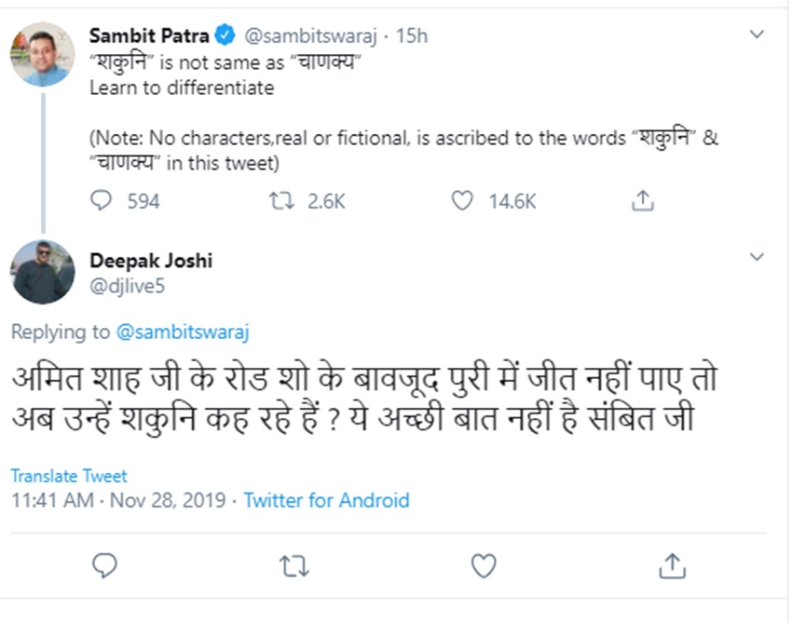Click the Deepak Joshi display name

click(151, 261)
